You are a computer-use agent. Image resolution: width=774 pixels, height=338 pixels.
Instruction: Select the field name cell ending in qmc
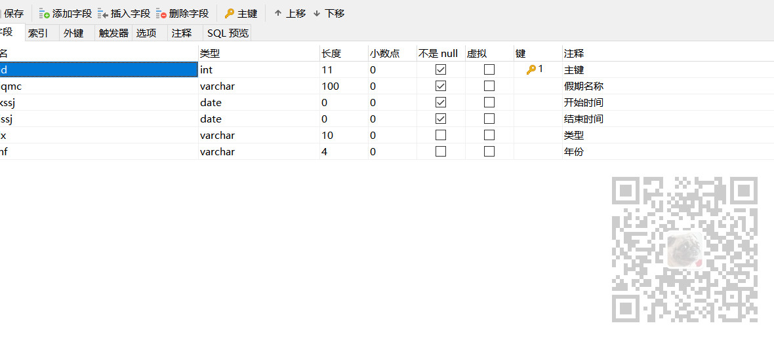point(99,86)
